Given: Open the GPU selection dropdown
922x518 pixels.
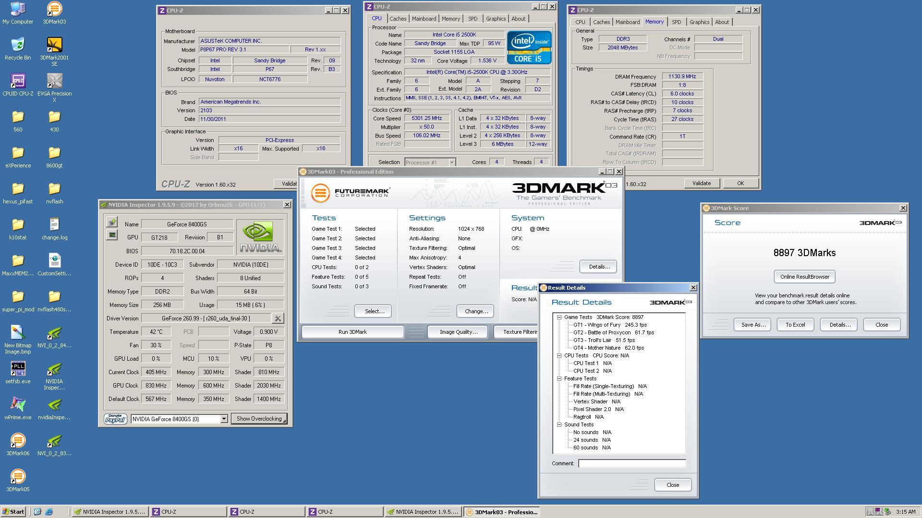Looking at the screenshot, I should click(224, 419).
